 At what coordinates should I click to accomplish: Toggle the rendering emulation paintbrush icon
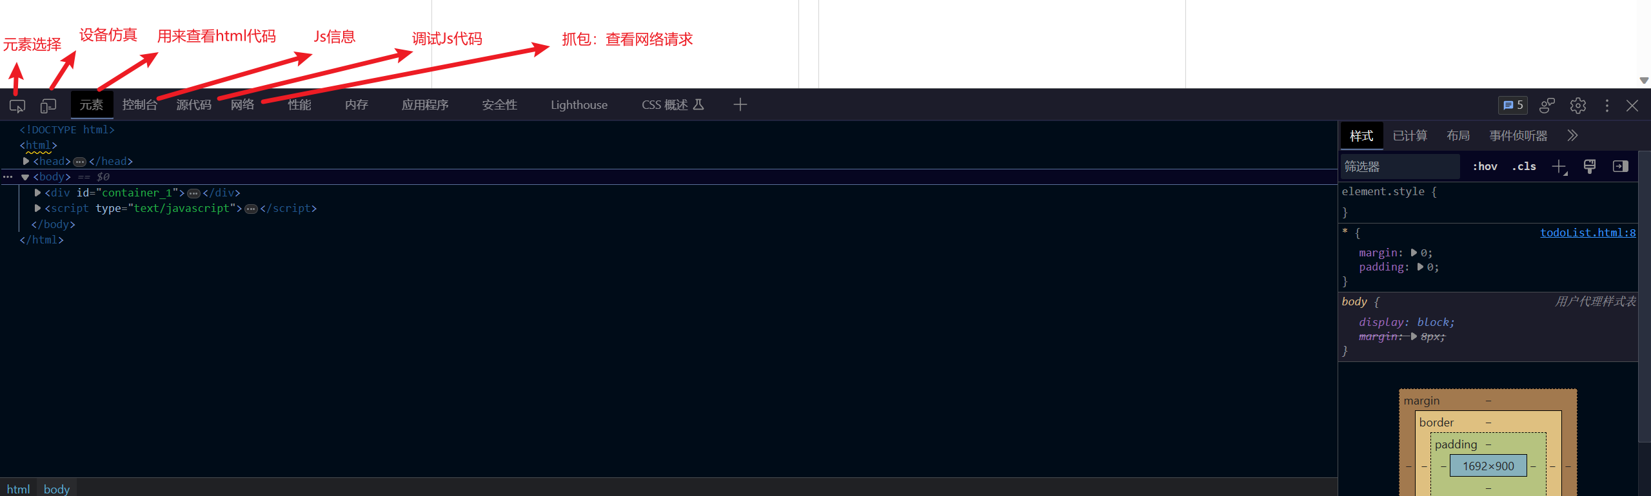(1590, 166)
